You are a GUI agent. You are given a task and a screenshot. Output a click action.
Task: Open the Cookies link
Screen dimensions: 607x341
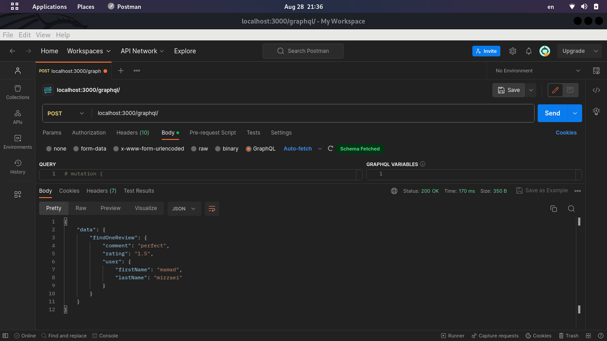(x=566, y=133)
